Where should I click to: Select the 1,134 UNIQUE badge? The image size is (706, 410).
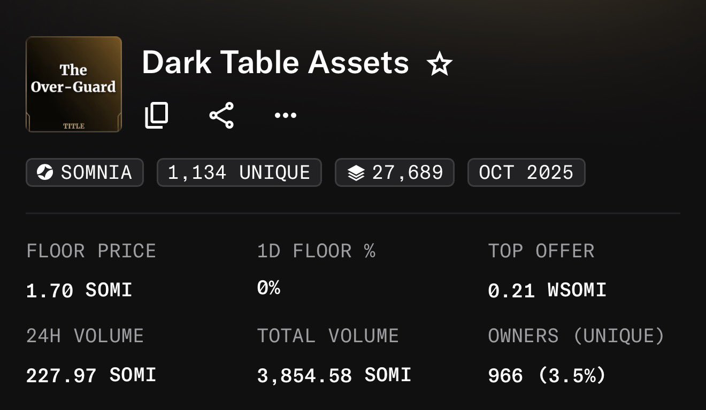pyautogui.click(x=239, y=172)
